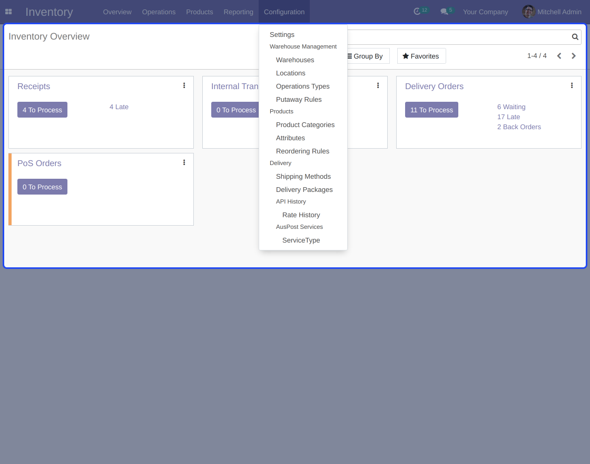Image resolution: width=590 pixels, height=464 pixels.
Task: Click the search magnifier icon
Action: point(575,37)
